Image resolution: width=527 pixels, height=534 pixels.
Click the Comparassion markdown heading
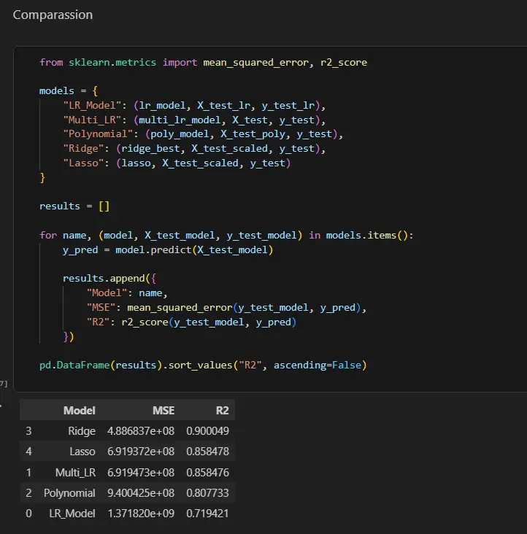(x=53, y=15)
